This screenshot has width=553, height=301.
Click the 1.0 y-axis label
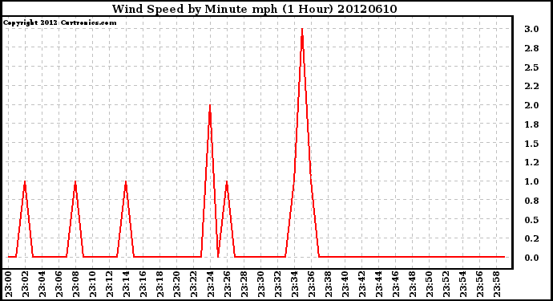click(531, 181)
